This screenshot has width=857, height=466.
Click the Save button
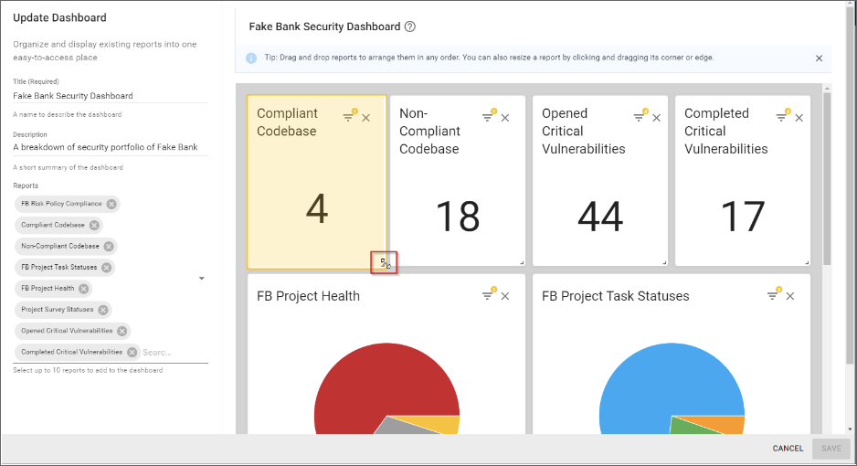(x=831, y=449)
